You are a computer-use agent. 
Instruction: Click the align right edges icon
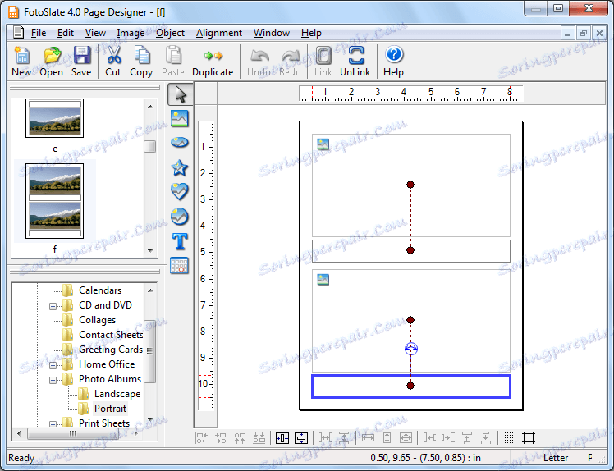[221, 437]
